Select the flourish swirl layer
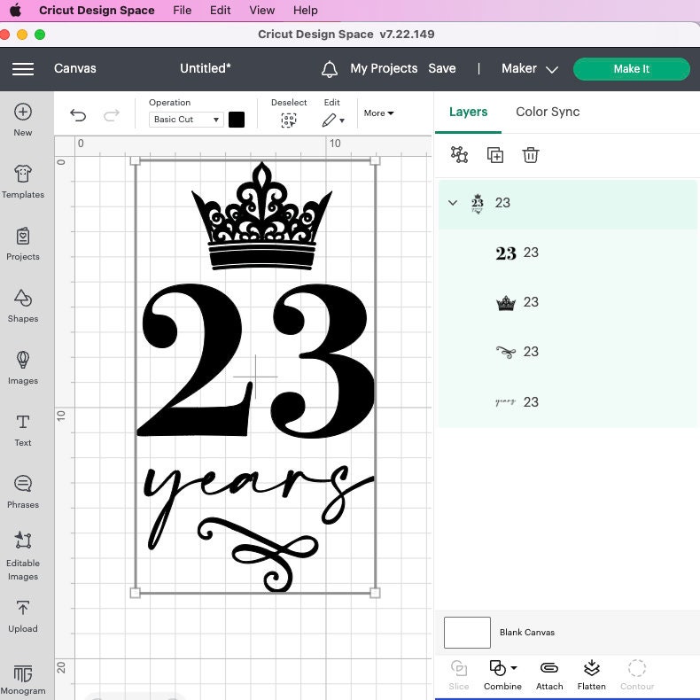The height and width of the screenshot is (700, 700). [x=567, y=352]
